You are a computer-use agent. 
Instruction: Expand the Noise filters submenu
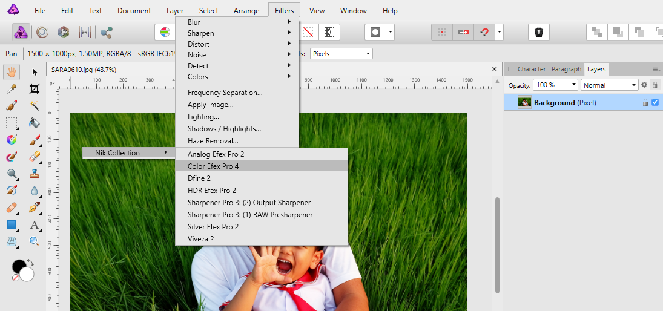tap(237, 55)
